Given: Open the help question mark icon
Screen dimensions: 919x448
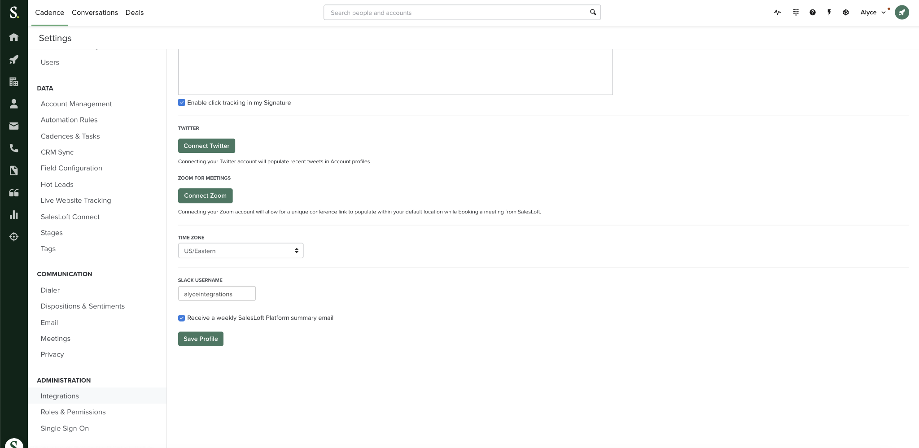Looking at the screenshot, I should coord(813,13).
